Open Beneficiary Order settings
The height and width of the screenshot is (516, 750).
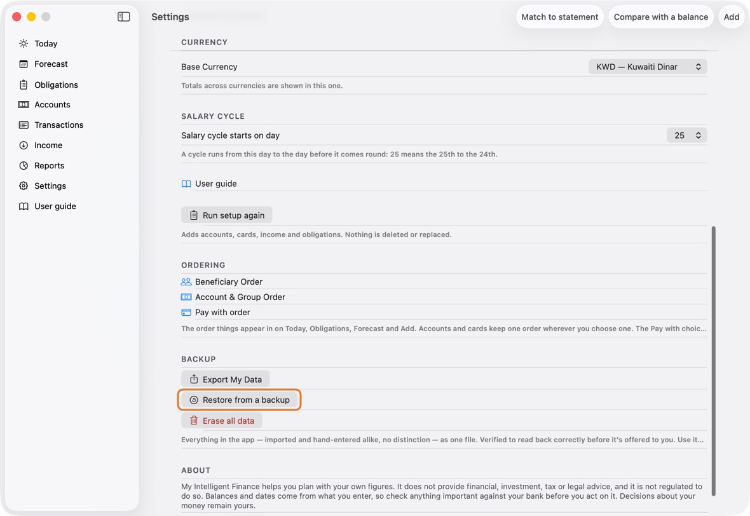pyautogui.click(x=444, y=282)
